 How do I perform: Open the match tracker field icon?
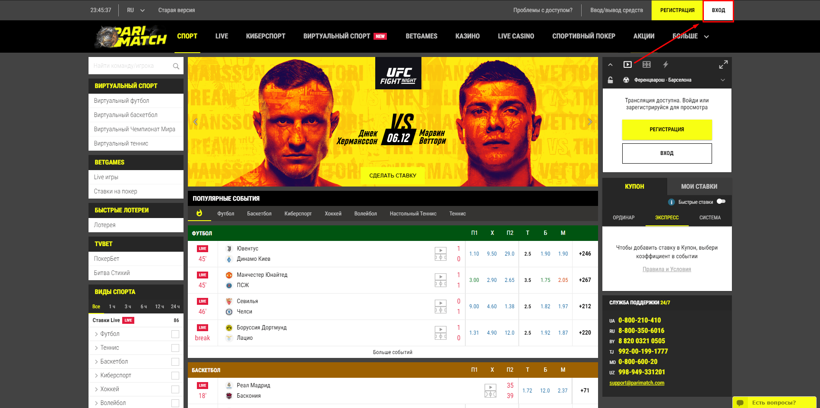[x=646, y=64]
